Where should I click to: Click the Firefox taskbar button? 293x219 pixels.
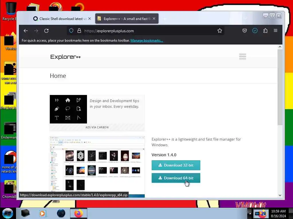(x=79, y=213)
